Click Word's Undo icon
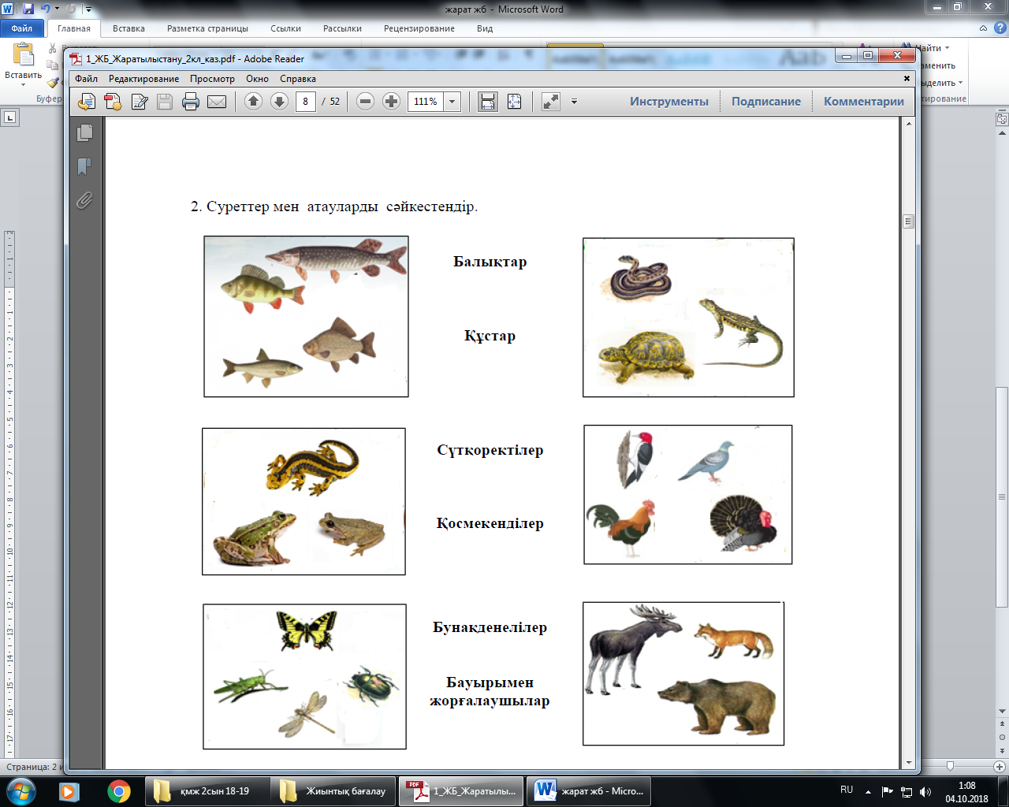This screenshot has width=1009, height=807. [x=46, y=9]
